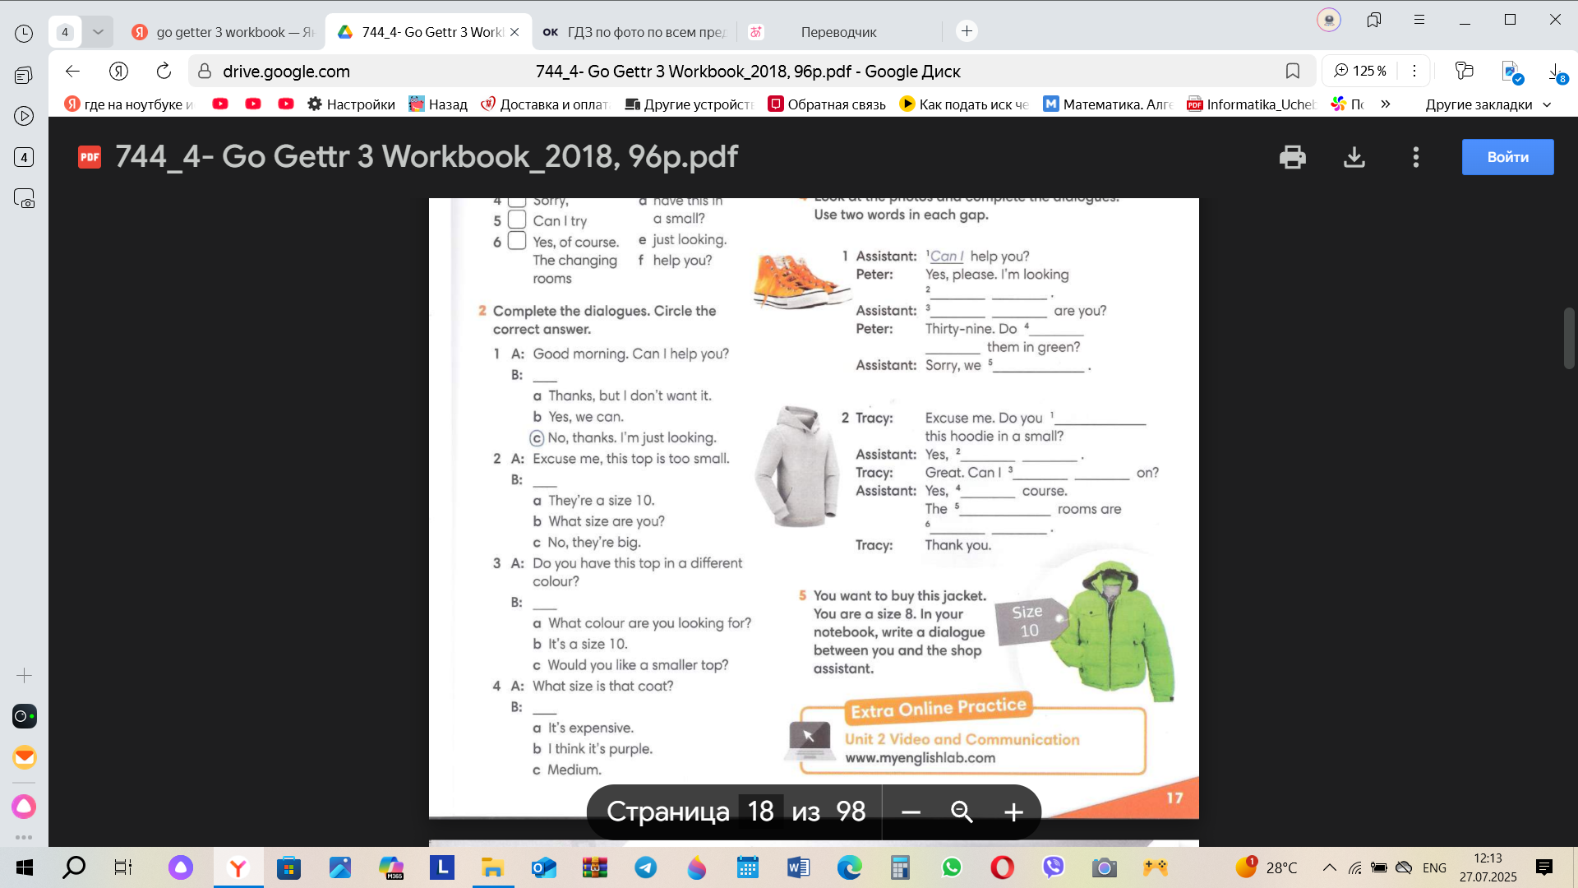Print the PDF document
This screenshot has height=888, width=1578.
coord(1292,157)
